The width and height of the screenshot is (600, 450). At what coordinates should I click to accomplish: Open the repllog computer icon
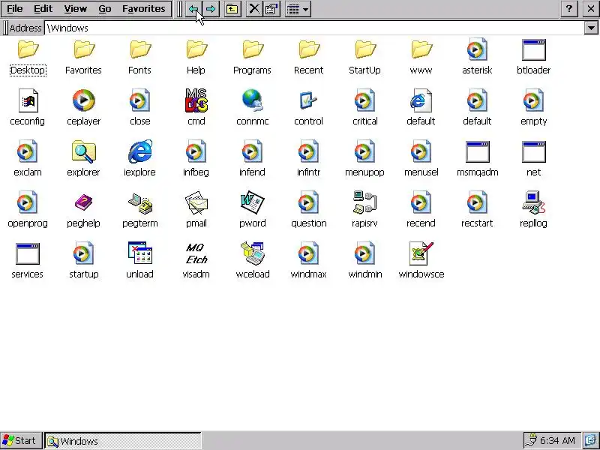[533, 202]
